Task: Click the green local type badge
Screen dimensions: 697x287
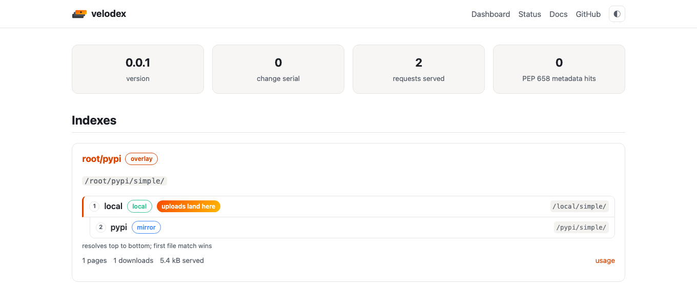Action: point(139,206)
